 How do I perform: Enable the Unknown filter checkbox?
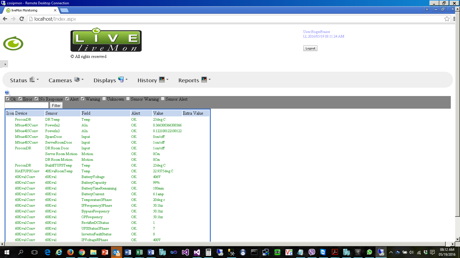(x=104, y=99)
